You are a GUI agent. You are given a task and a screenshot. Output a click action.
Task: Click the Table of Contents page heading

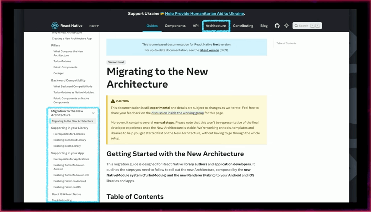click(135, 197)
